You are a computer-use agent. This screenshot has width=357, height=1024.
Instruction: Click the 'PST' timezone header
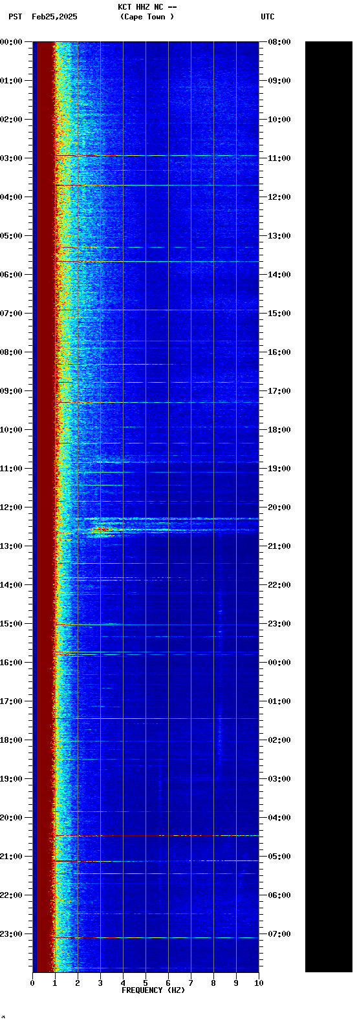pyautogui.click(x=16, y=17)
